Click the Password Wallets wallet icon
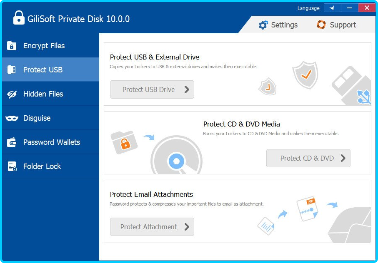 tap(12, 142)
